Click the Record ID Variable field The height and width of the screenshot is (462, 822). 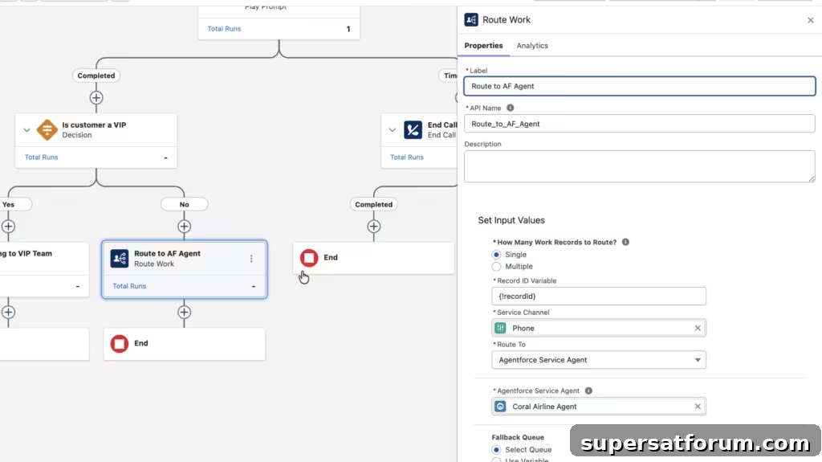tap(599, 296)
